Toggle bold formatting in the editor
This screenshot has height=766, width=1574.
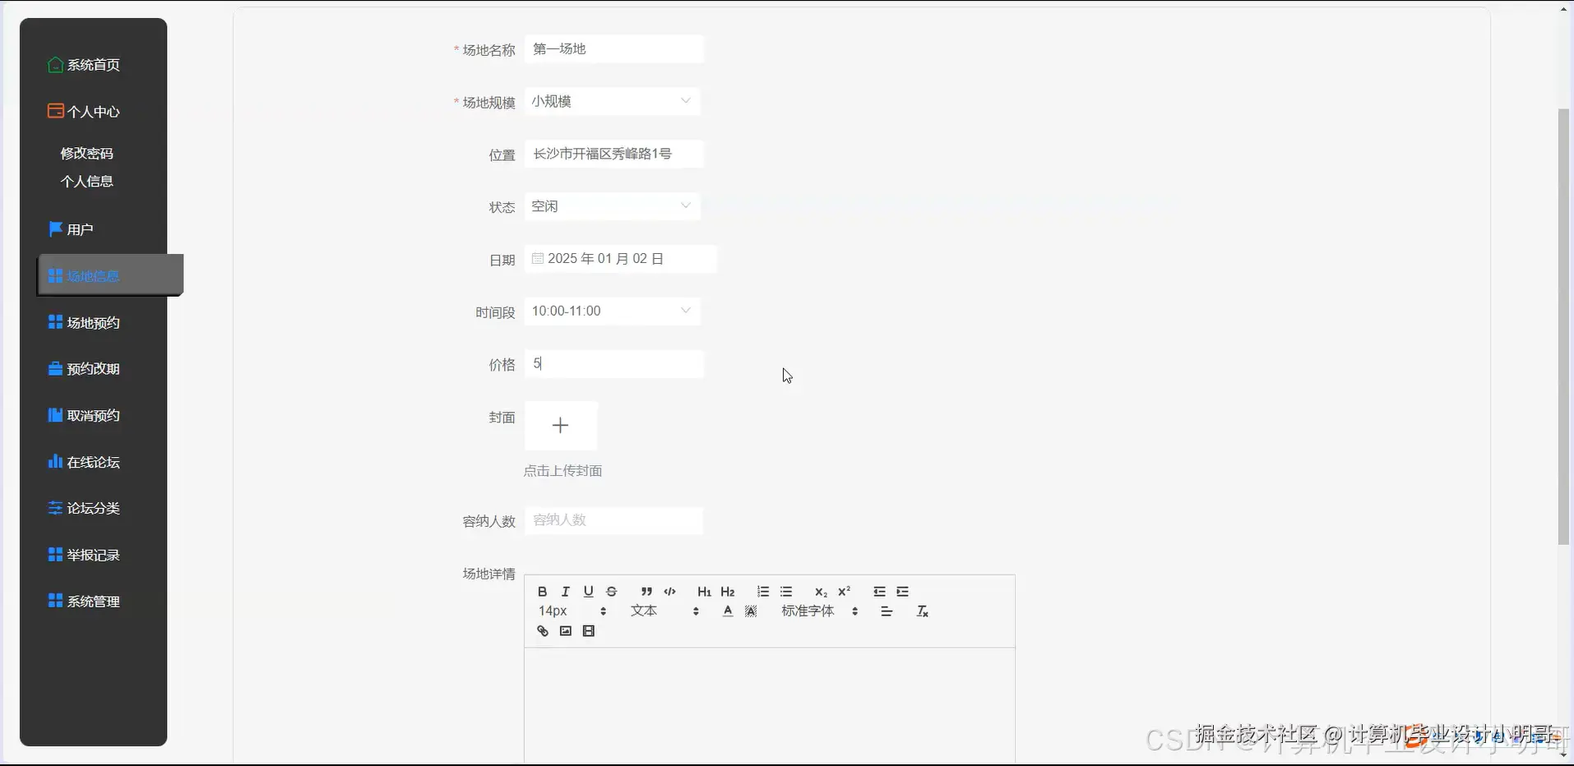(x=541, y=591)
